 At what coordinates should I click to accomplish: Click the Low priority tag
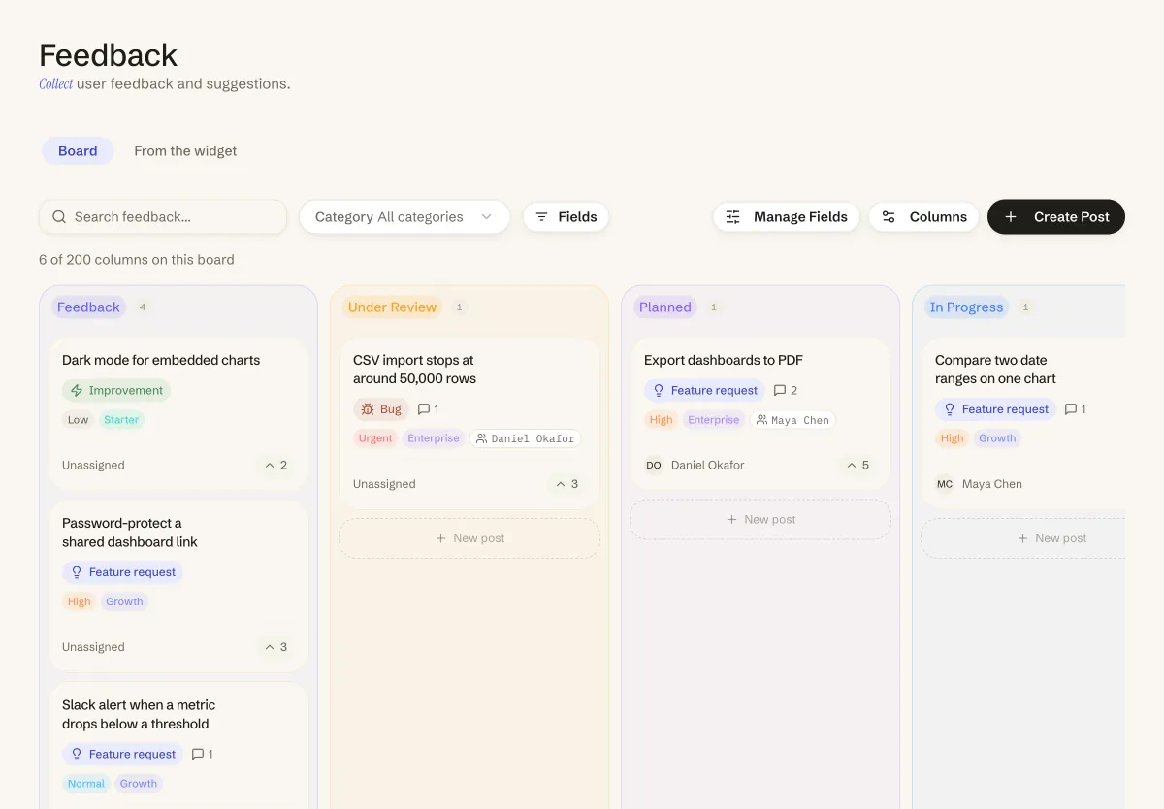tap(78, 420)
